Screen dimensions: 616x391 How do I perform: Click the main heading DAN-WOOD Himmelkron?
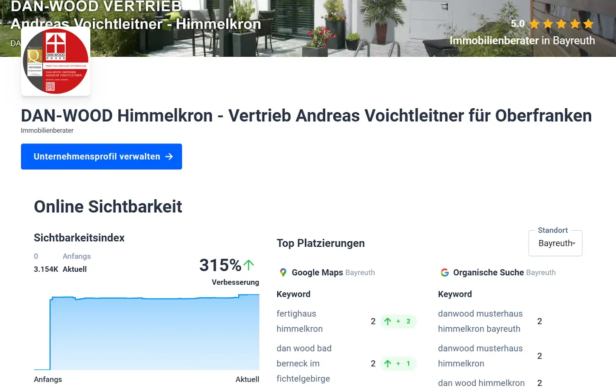click(306, 116)
